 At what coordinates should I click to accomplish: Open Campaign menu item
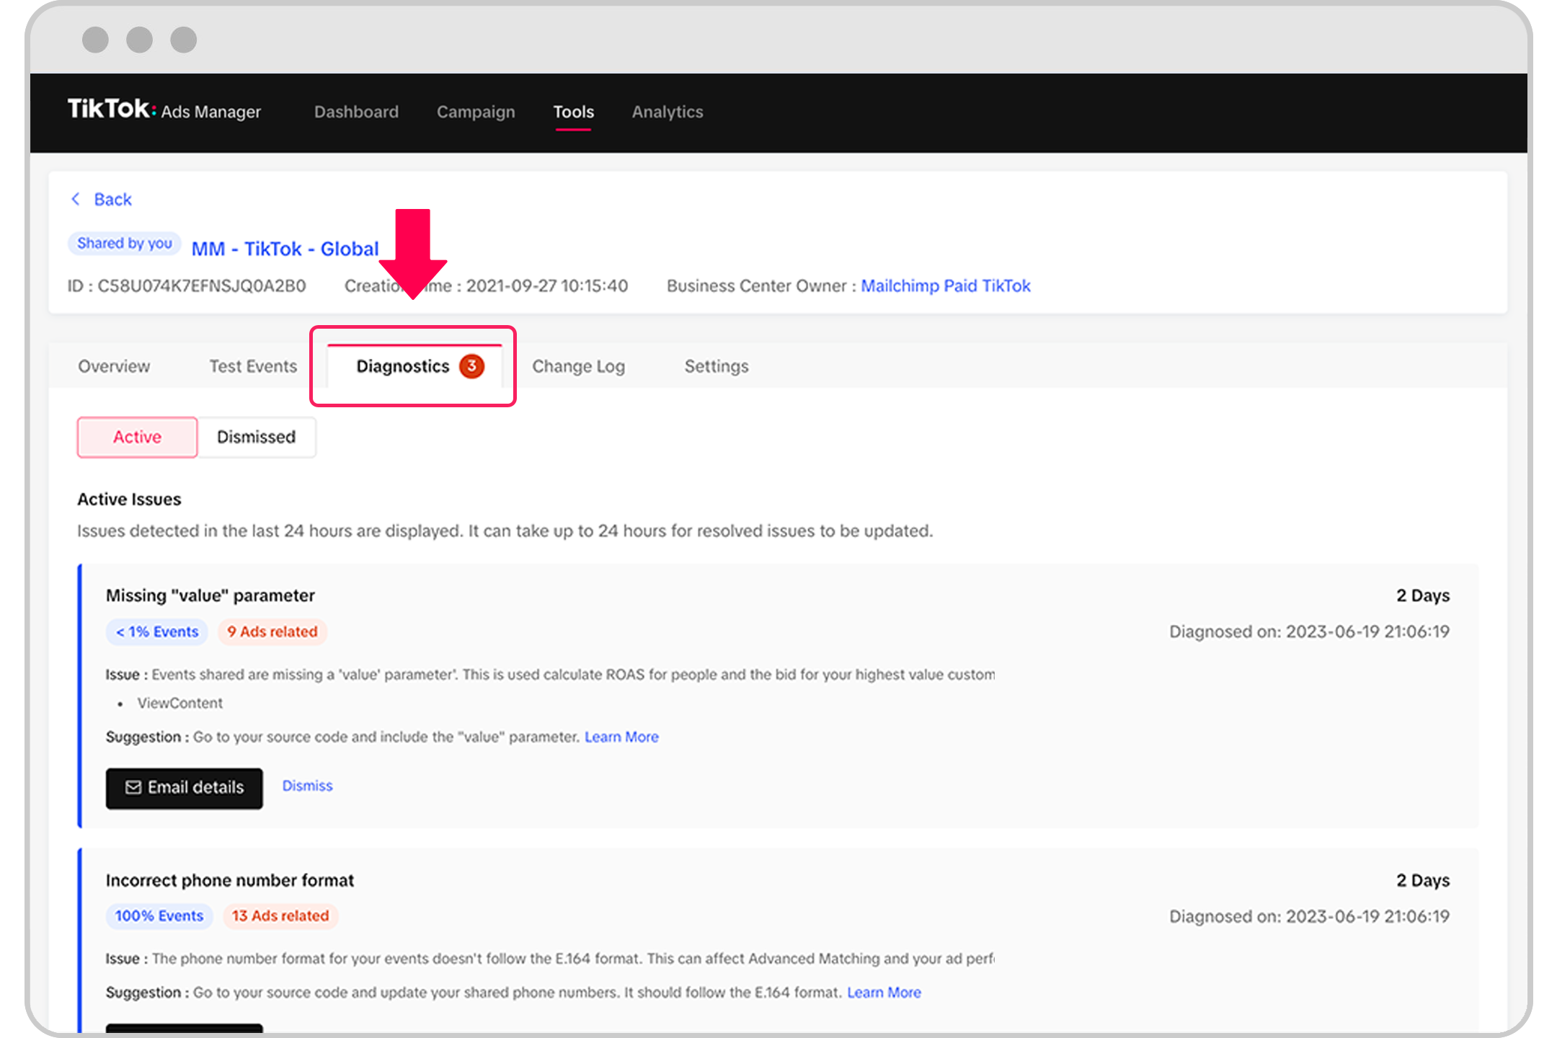[x=475, y=111]
